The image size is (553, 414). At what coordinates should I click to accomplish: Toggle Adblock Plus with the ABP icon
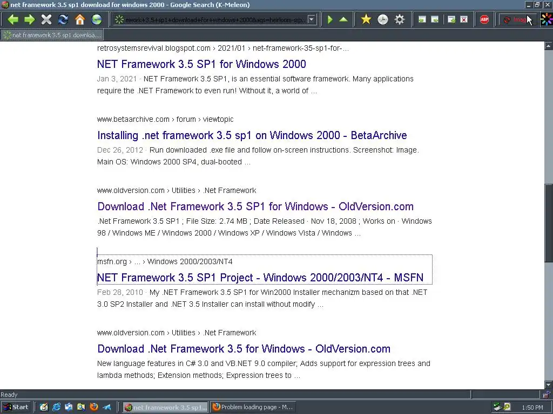coord(484,19)
